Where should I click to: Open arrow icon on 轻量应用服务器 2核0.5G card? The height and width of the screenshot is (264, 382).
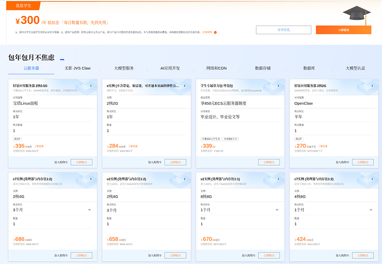[x=91, y=85]
